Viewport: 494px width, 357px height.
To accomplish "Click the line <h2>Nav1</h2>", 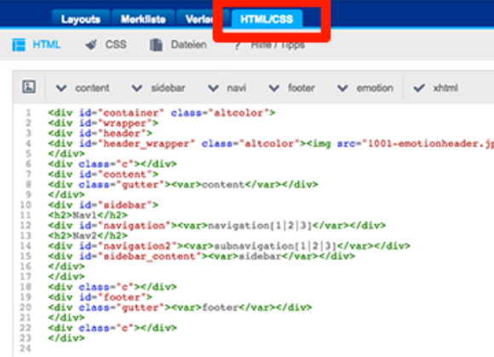I will tap(88, 216).
